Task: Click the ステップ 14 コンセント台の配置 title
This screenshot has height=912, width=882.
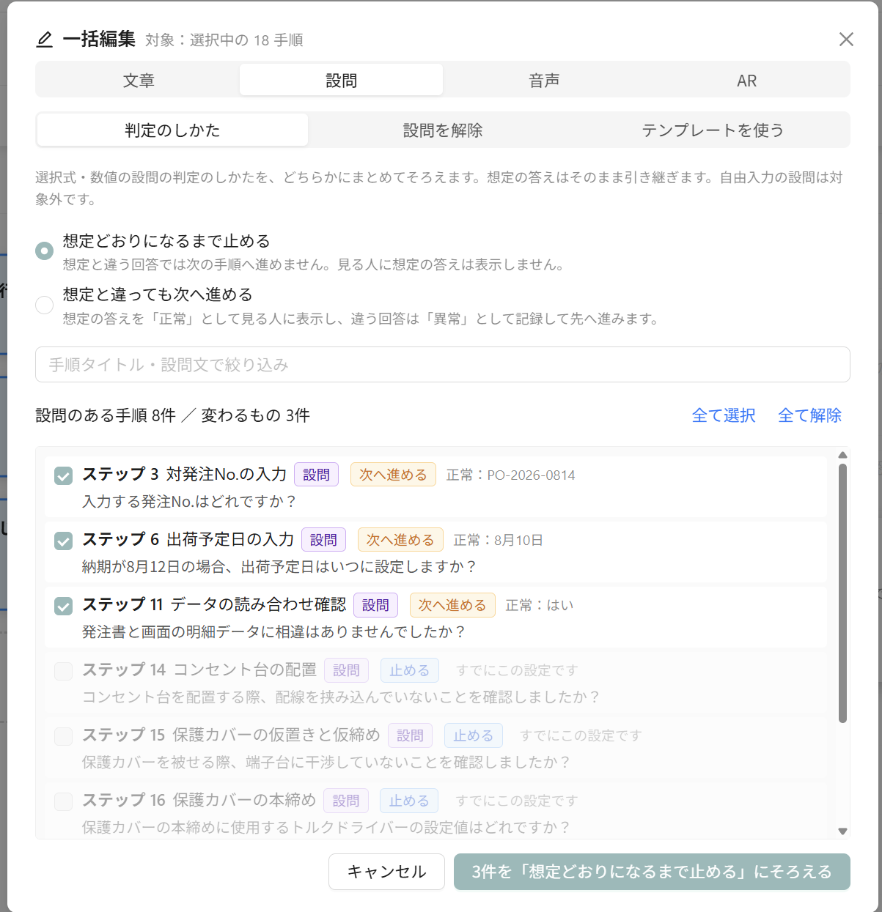Action: [x=199, y=670]
